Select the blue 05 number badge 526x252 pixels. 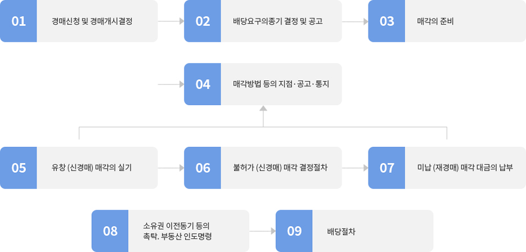point(19,168)
